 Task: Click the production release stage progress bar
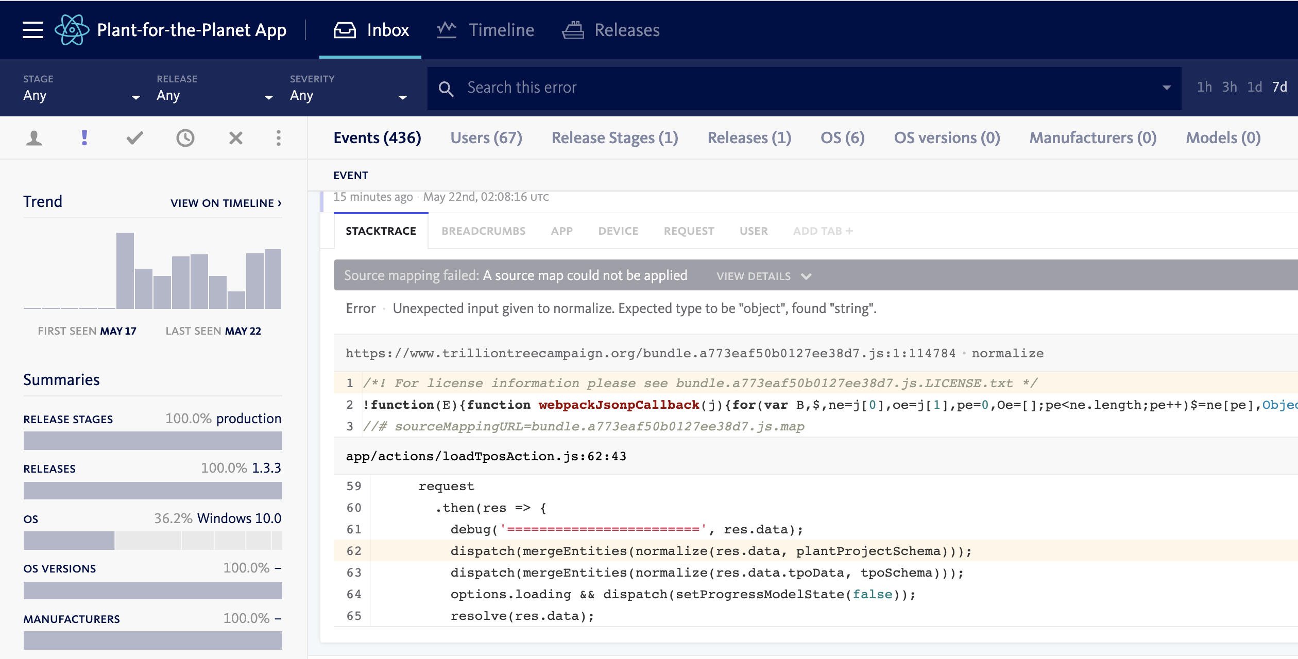[x=152, y=440]
